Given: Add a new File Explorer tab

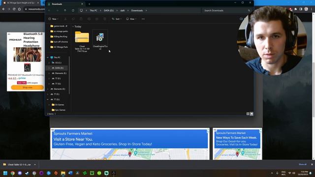Looking at the screenshot, I should 90,4.
